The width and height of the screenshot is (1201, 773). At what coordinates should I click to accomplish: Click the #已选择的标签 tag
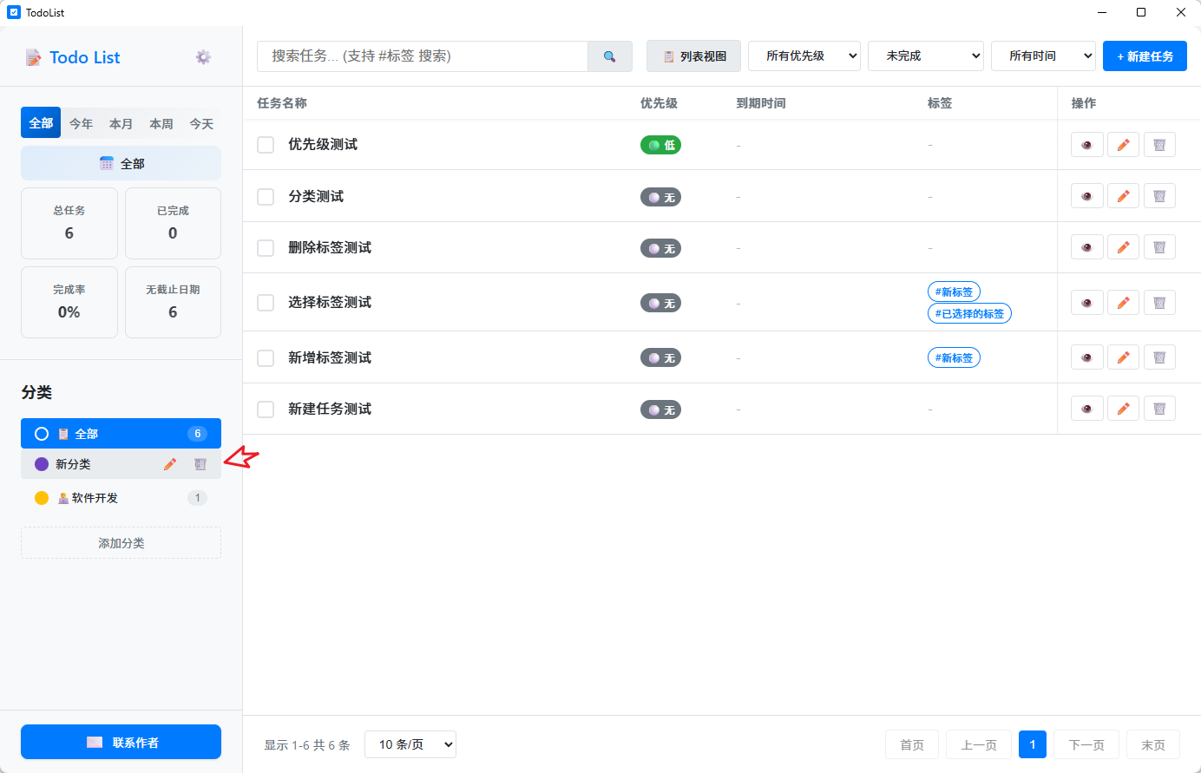(x=969, y=314)
